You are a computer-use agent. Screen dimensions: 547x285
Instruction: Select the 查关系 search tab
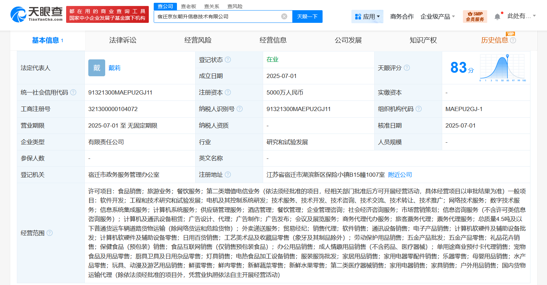coord(212,6)
